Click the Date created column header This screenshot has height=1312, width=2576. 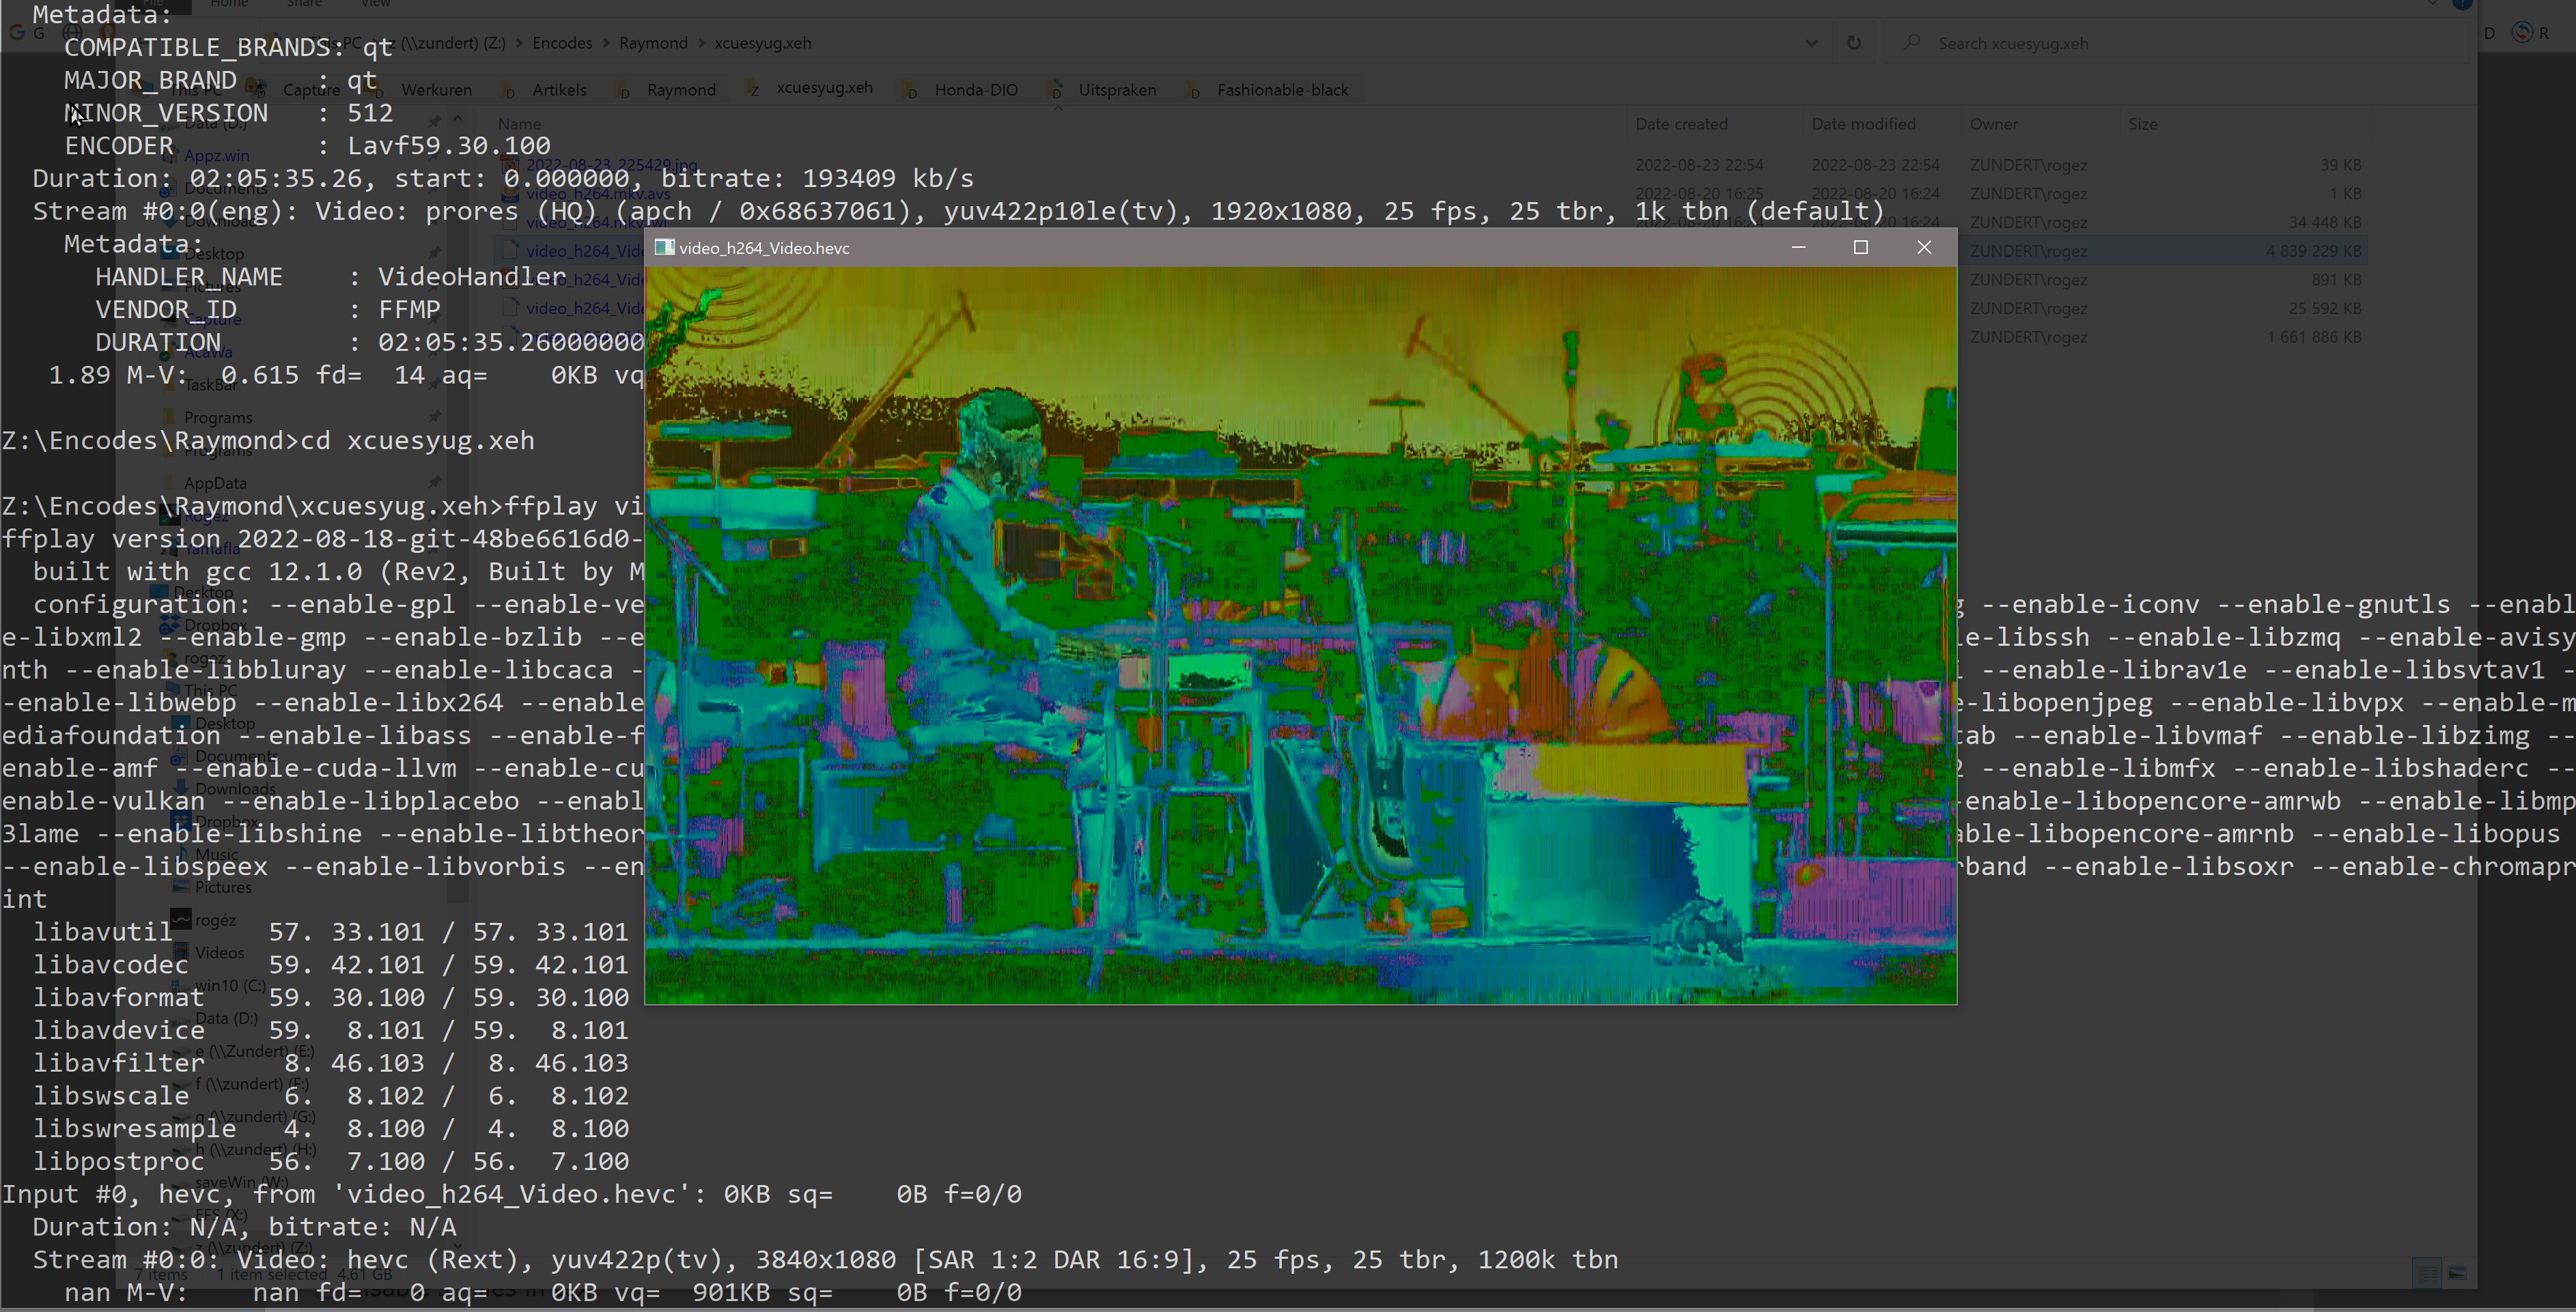(x=1681, y=124)
